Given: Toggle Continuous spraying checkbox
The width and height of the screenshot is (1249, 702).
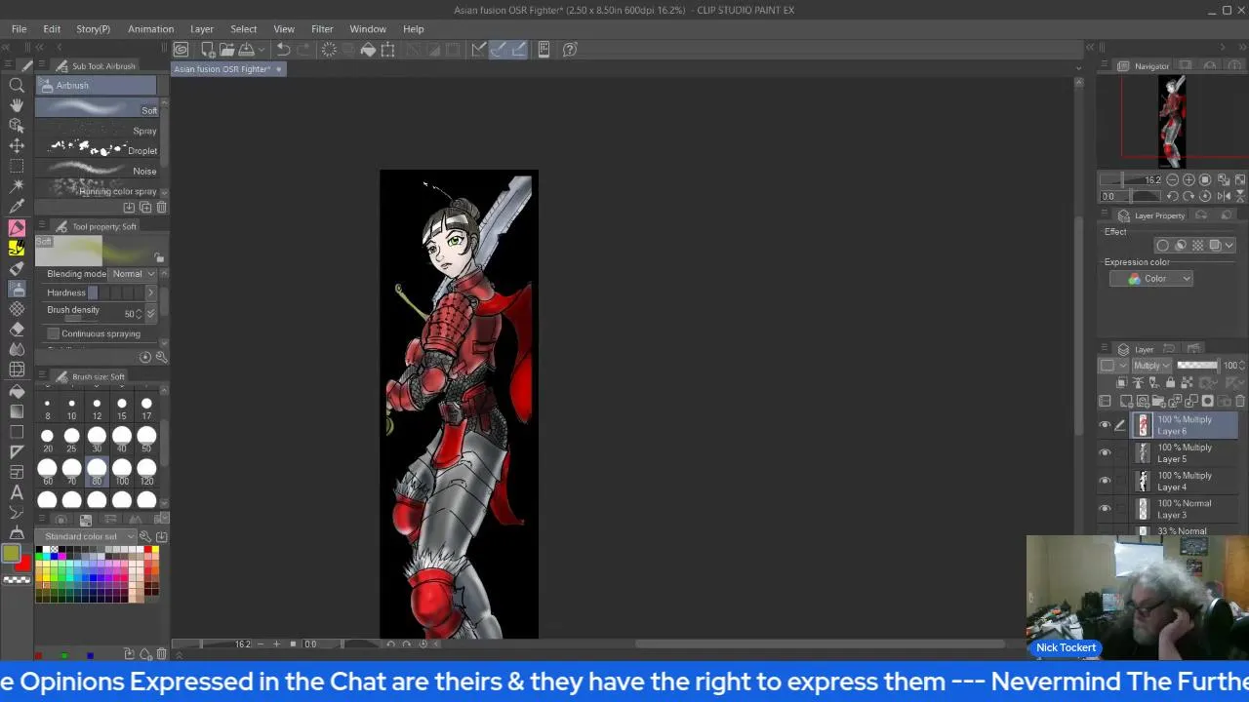Looking at the screenshot, I should point(53,333).
